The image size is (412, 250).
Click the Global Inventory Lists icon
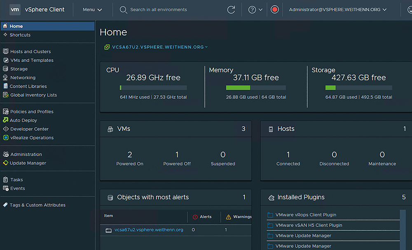pyautogui.click(x=5, y=95)
